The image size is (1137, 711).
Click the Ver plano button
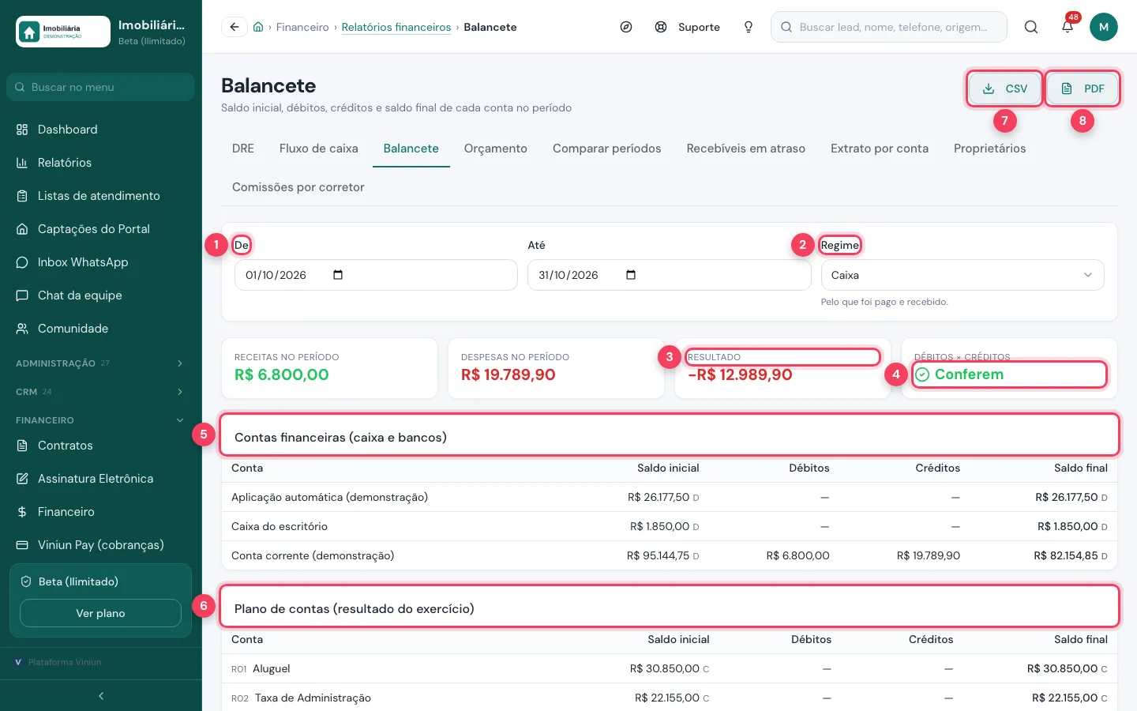click(x=100, y=613)
